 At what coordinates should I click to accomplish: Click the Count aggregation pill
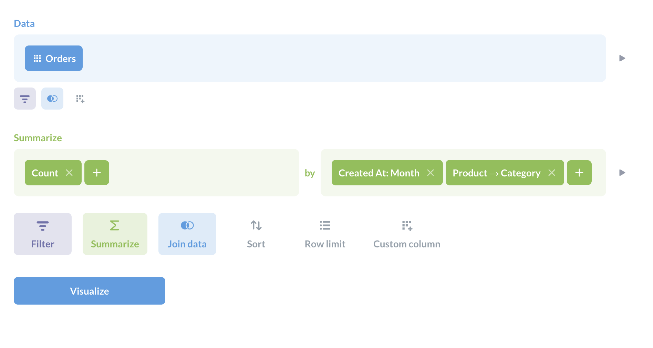click(x=44, y=173)
